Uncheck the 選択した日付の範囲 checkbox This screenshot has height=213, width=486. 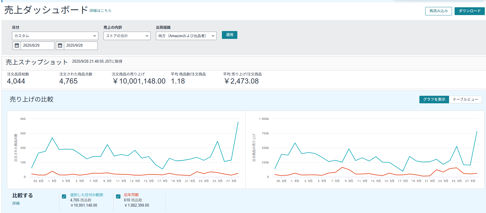[x=64, y=196]
